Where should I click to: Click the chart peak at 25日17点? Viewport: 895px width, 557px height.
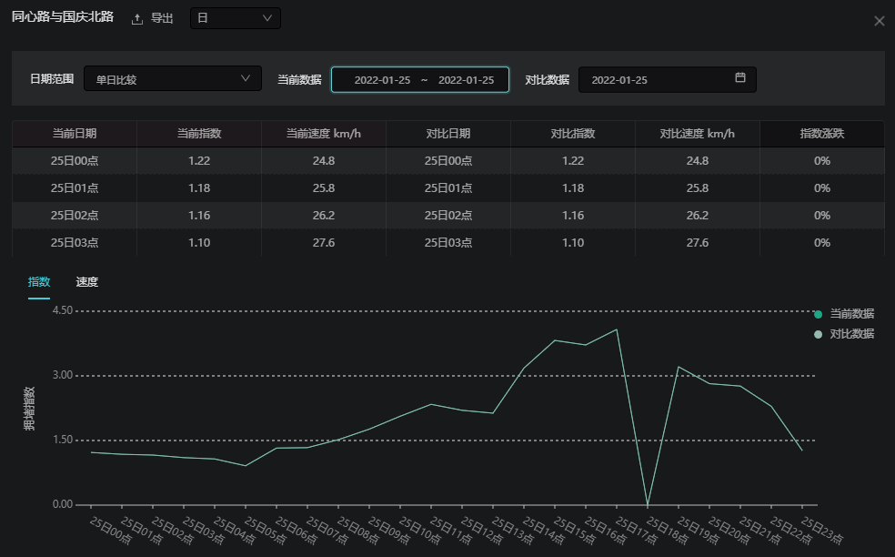click(616, 329)
